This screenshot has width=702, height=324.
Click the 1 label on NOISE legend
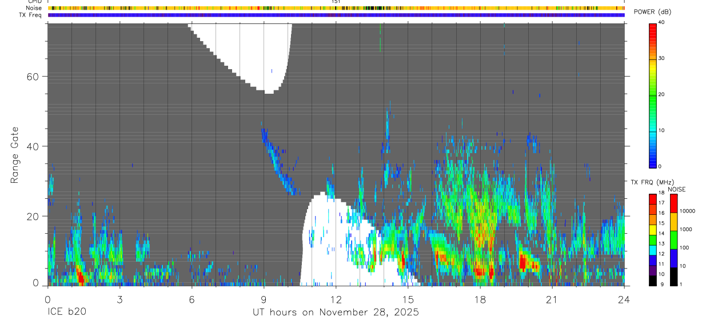coord(680,284)
